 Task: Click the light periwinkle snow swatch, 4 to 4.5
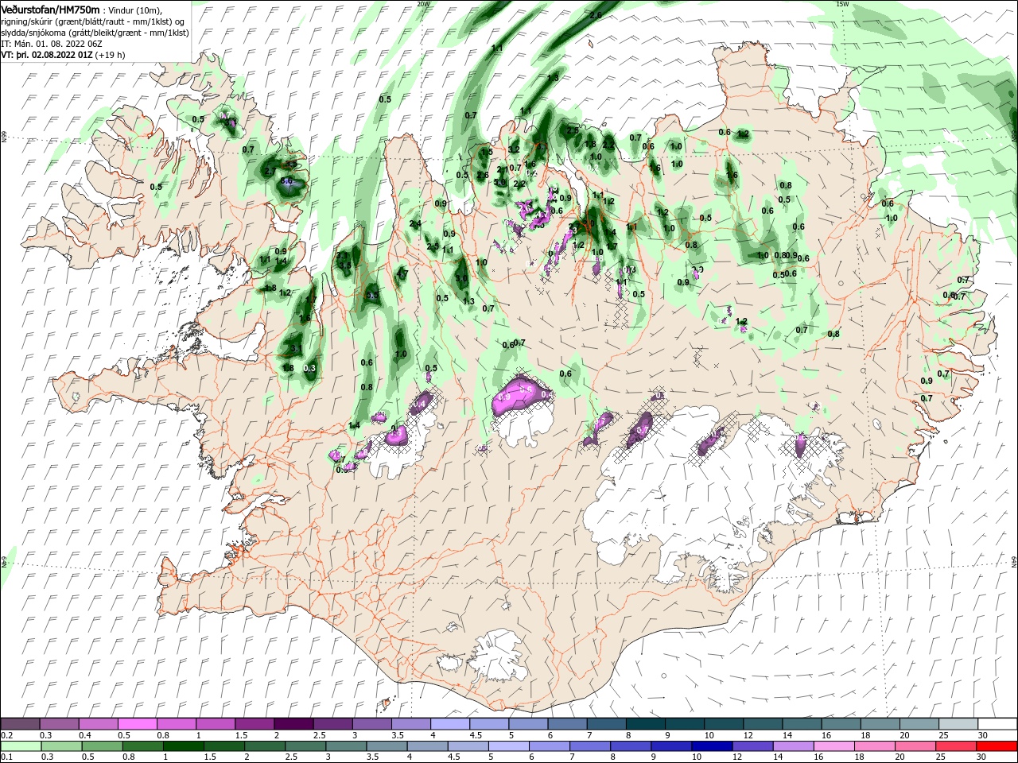point(450,724)
